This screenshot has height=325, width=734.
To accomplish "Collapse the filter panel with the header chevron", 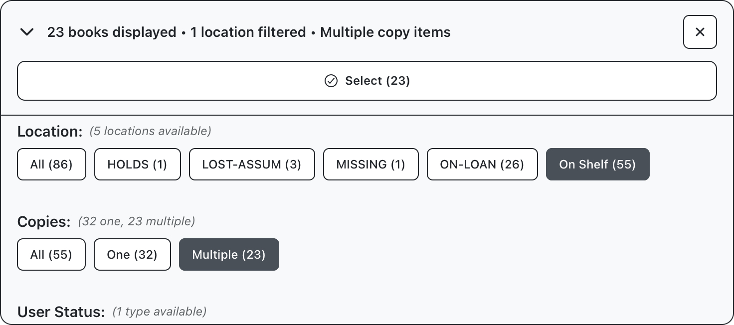I will (x=26, y=32).
